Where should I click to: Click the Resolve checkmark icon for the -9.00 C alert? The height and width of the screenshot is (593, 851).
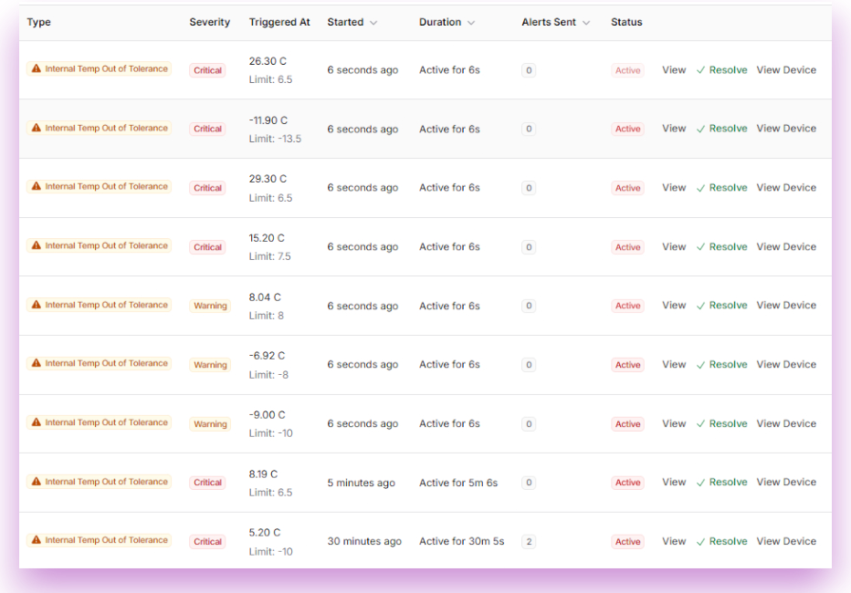coord(701,424)
